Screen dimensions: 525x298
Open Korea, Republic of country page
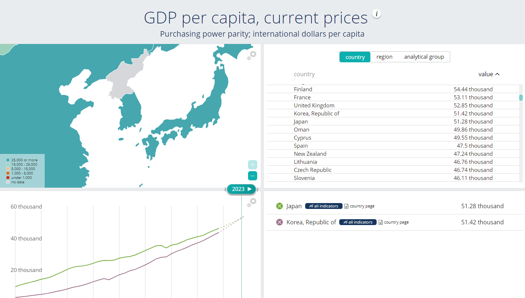[393, 222]
